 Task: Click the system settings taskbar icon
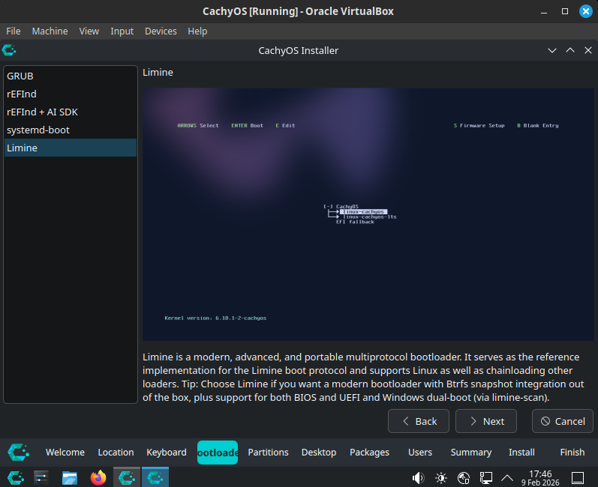click(41, 477)
